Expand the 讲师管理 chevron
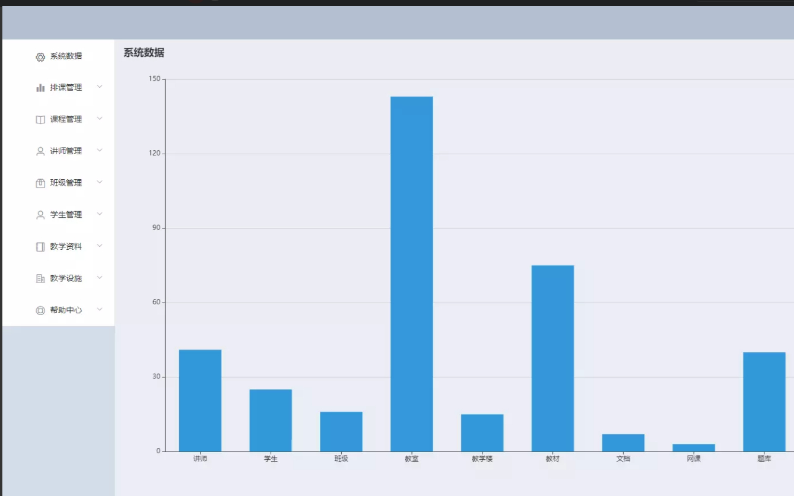Screen dimensions: 794x496 [100, 150]
